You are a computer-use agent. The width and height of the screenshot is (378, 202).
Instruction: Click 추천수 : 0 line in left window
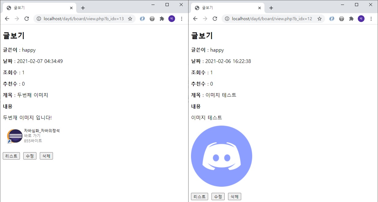(14, 84)
